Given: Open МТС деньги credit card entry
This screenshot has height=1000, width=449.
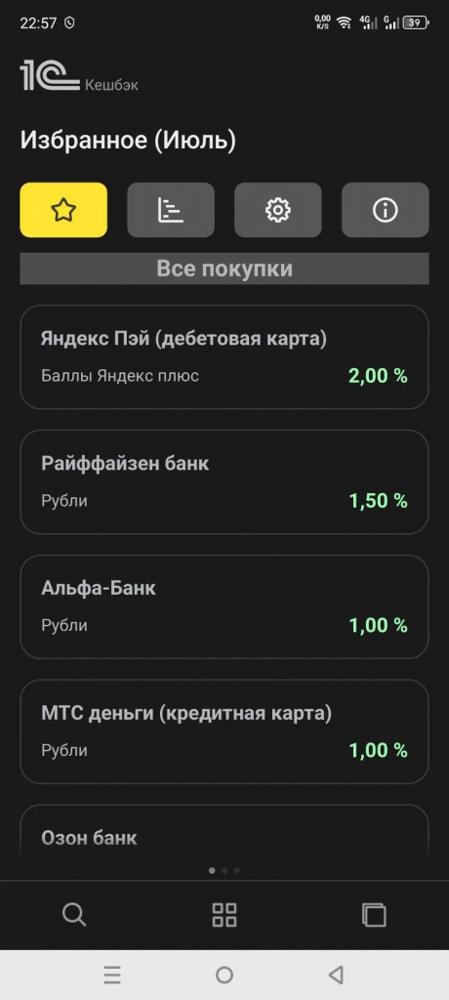Looking at the screenshot, I should click(224, 731).
